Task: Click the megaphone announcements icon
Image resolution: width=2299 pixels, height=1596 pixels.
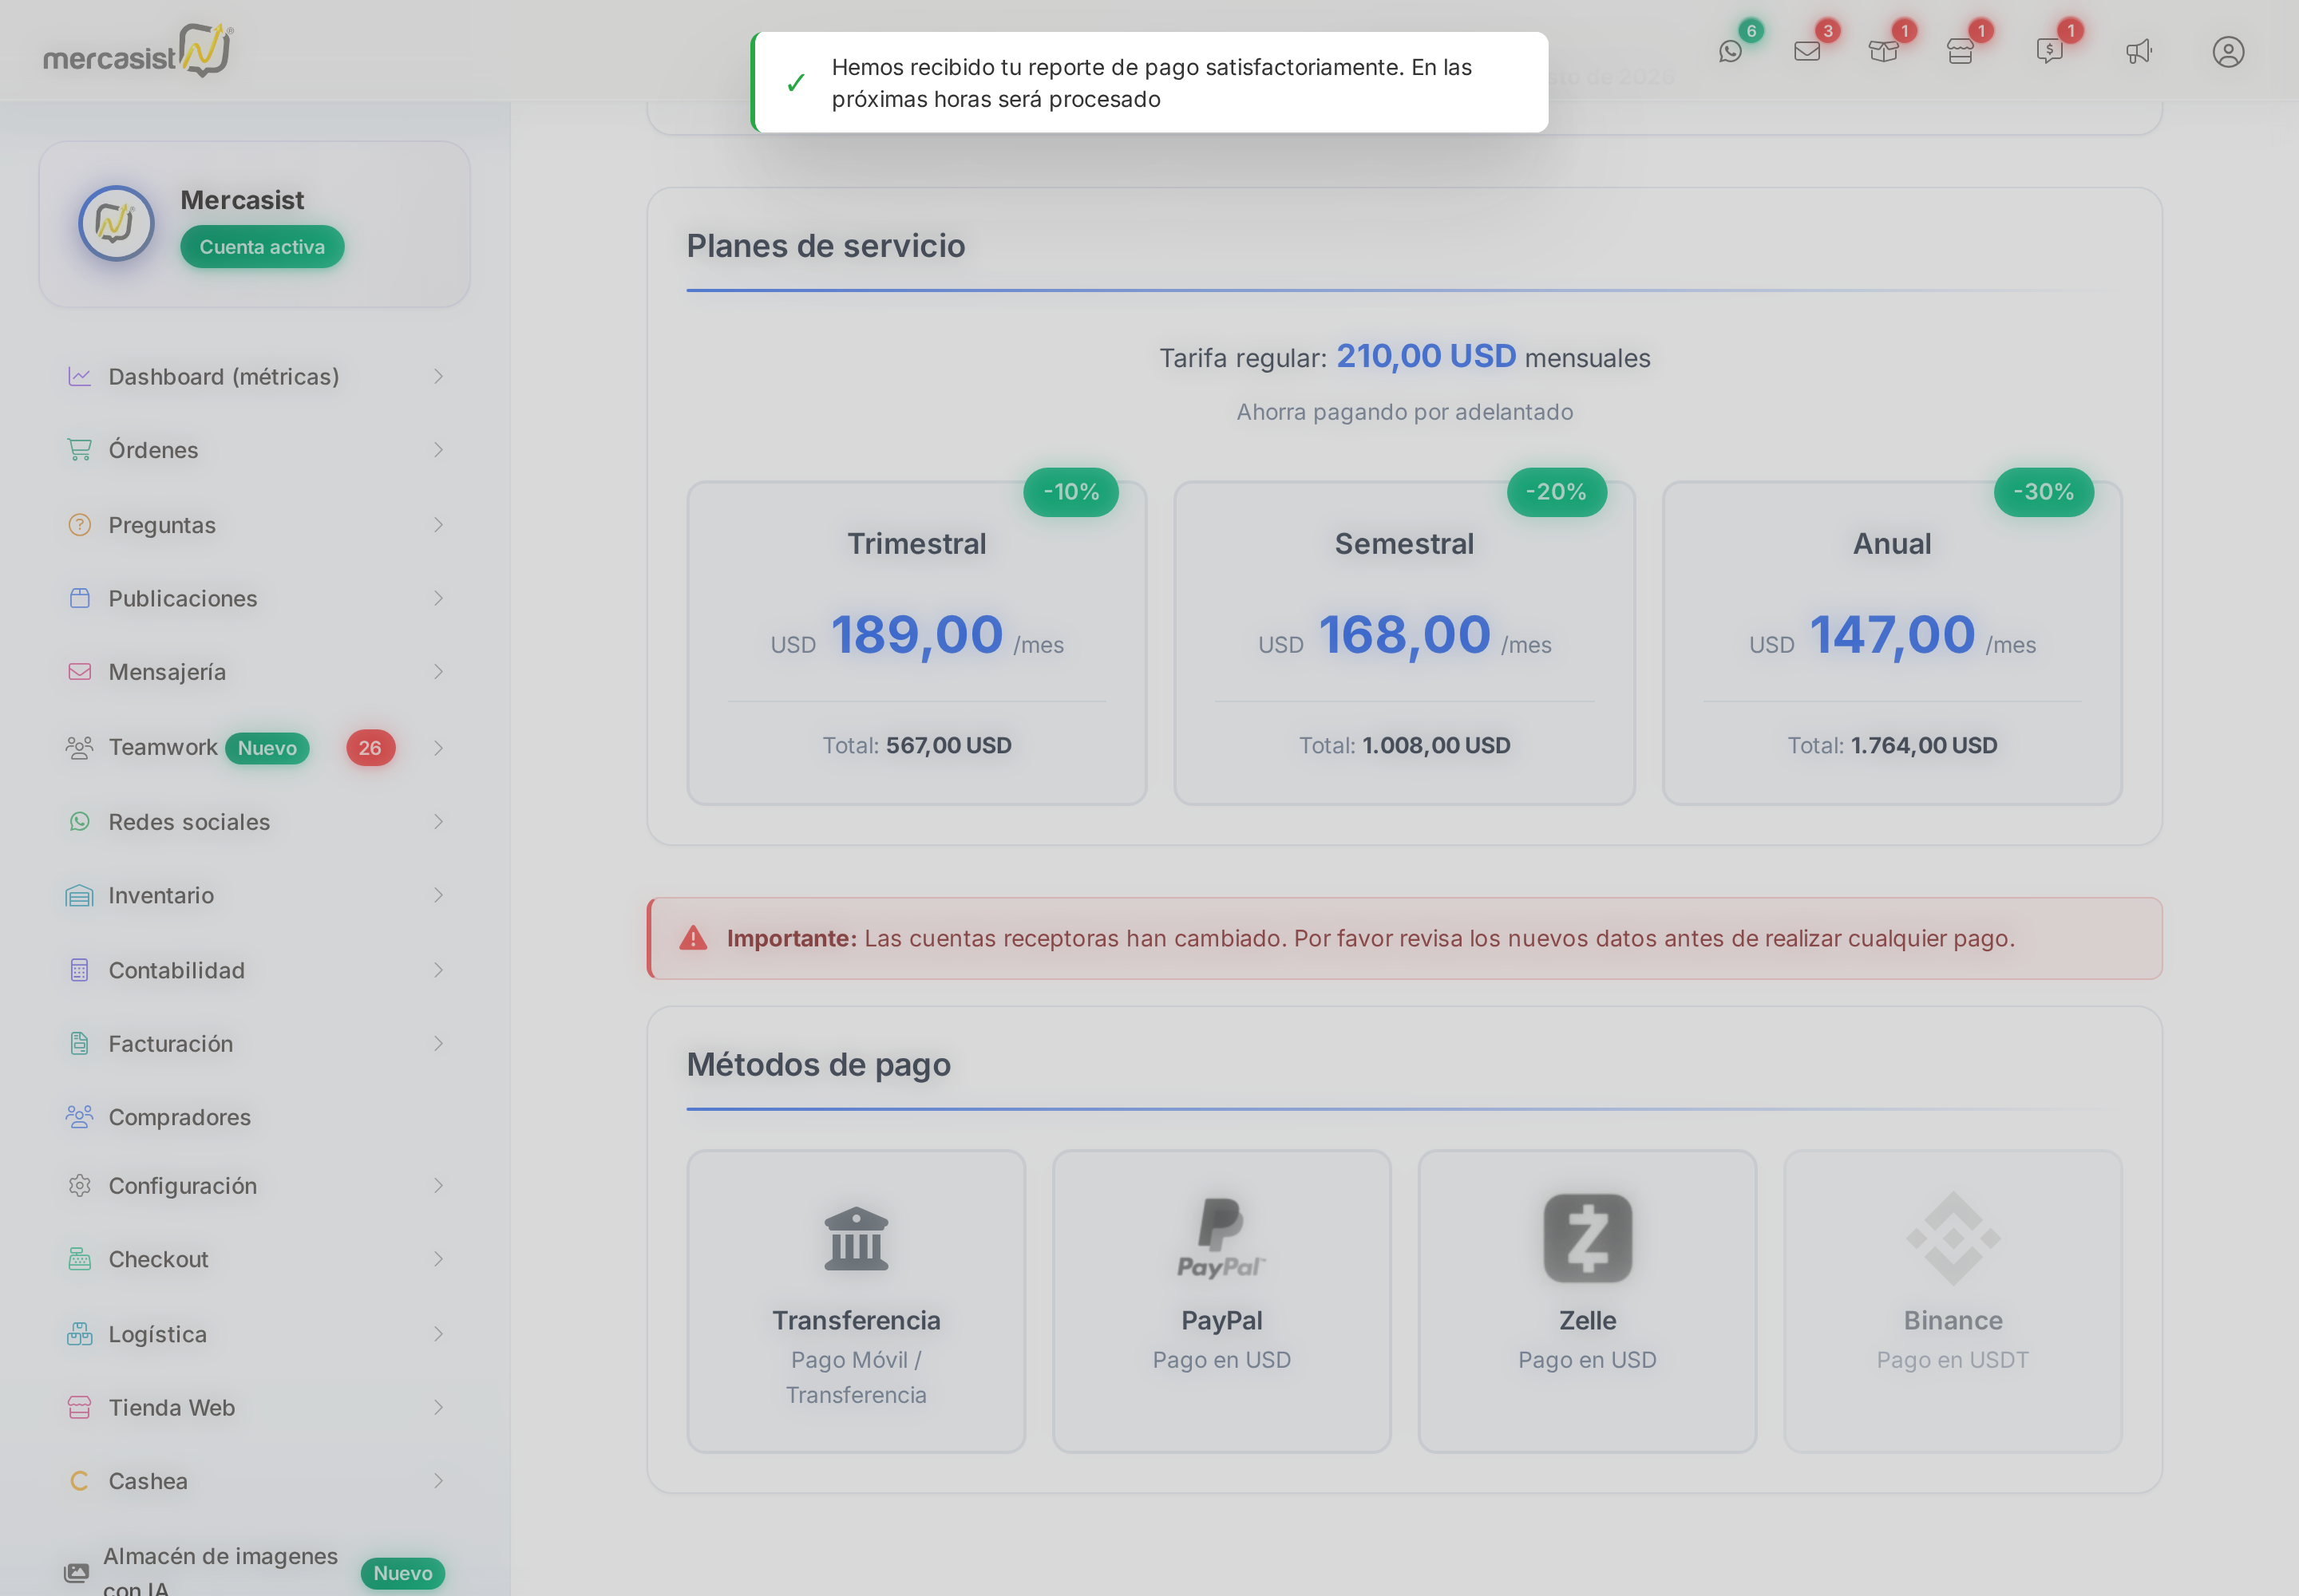Action: click(x=2139, y=51)
